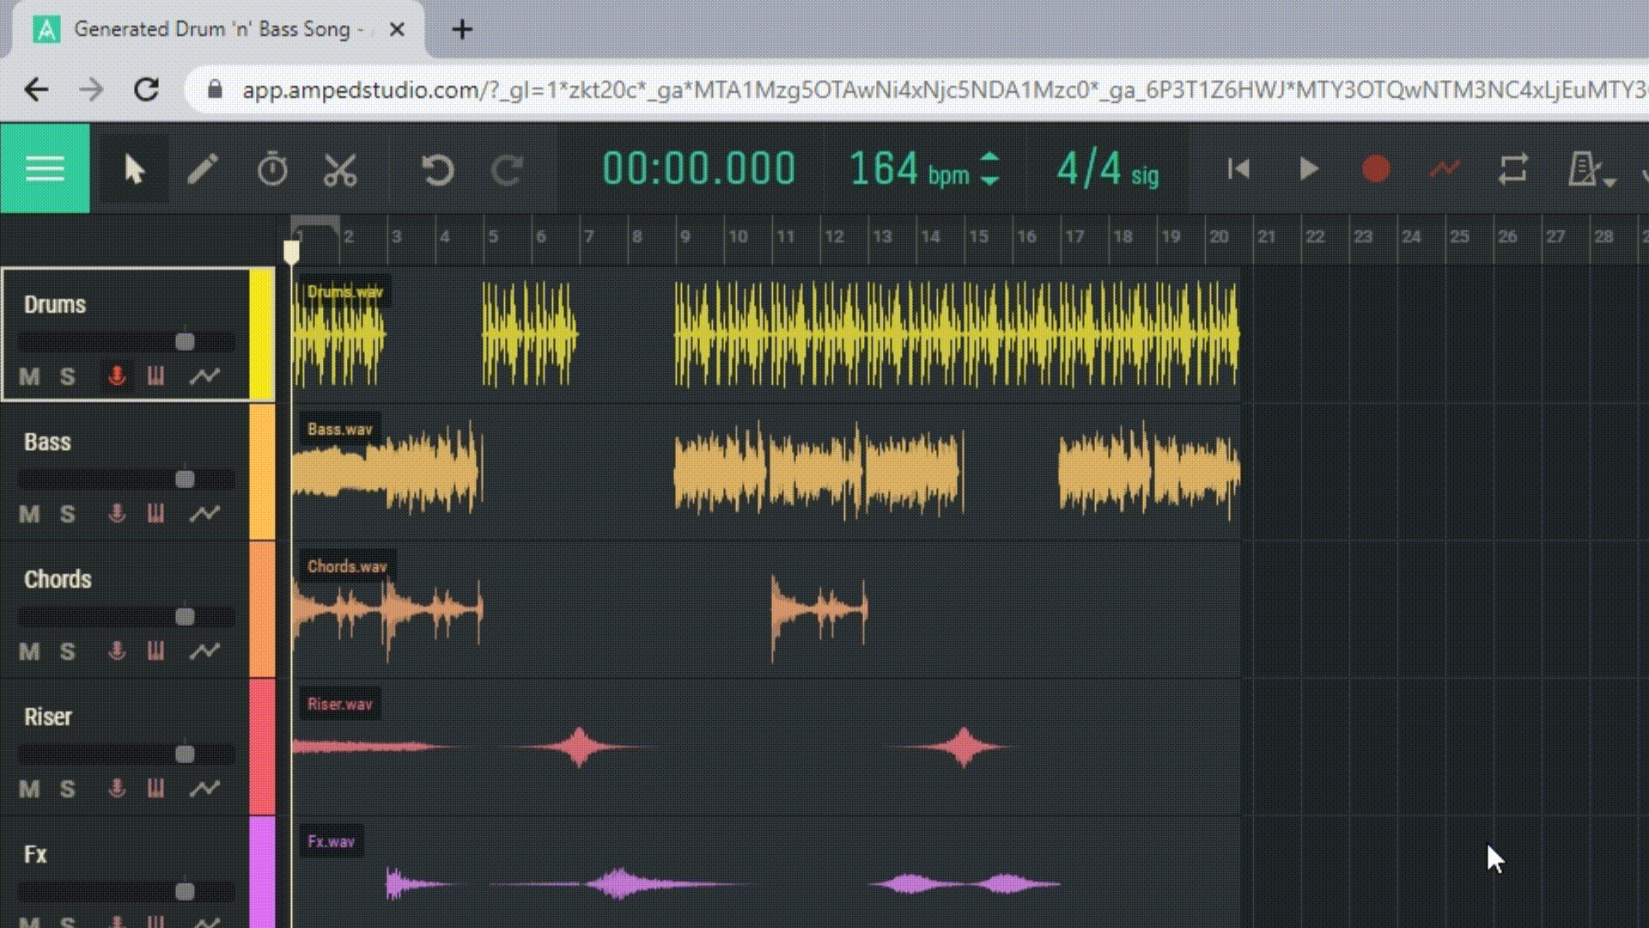
Task: Jump to start with the rewind button
Action: pyautogui.click(x=1238, y=168)
